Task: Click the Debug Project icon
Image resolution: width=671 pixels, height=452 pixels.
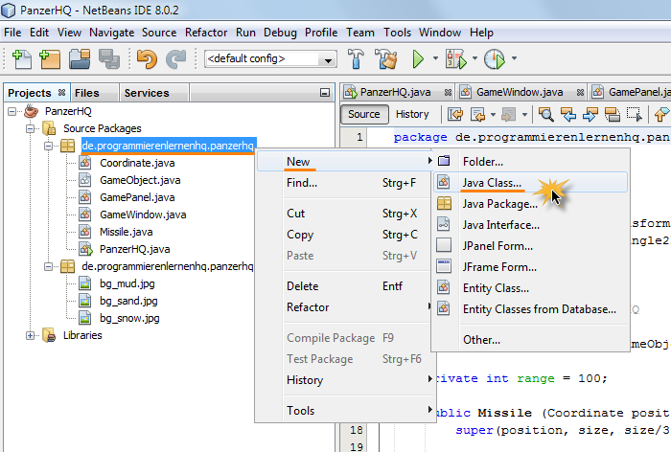Action: click(x=456, y=59)
